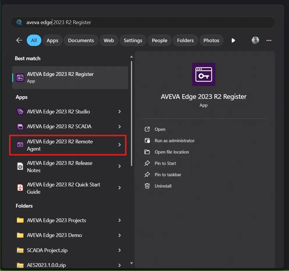The height and width of the screenshot is (271, 289).
Task: Click the Uninstall option
Action: pyautogui.click(x=163, y=186)
